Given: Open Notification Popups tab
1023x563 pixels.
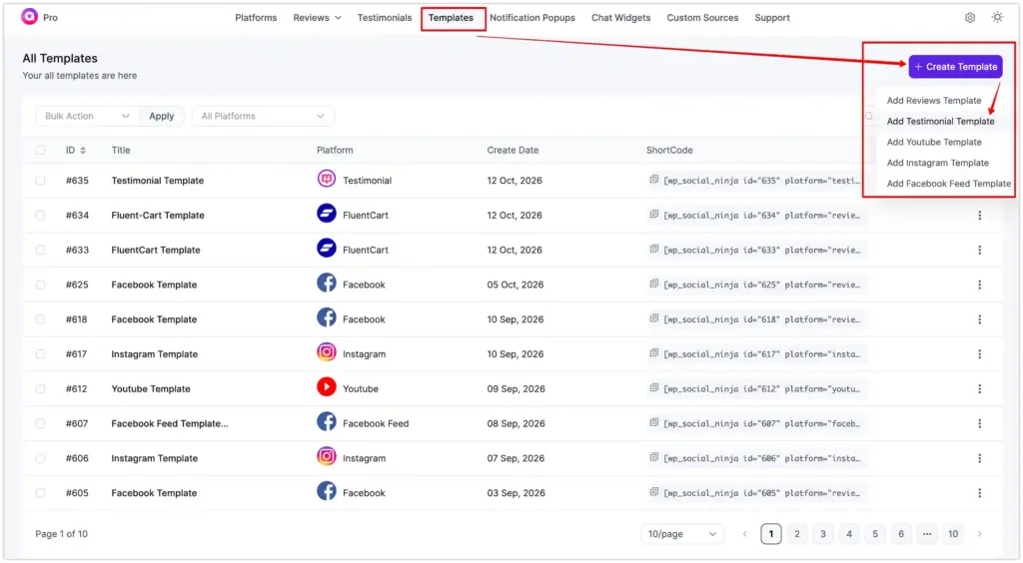Looking at the screenshot, I should (x=532, y=18).
